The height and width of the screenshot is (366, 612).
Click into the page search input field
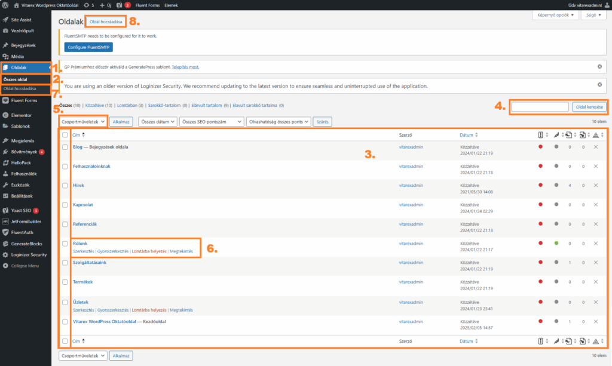540,107
